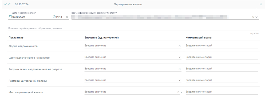Viewport: 268px width, 96px height.
Task: Clear value for Рисунок ткани надпочечников на разрезе
Action: pos(179,69)
